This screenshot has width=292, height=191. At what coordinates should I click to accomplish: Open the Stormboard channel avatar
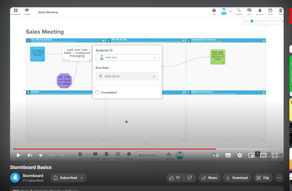pyautogui.click(x=15, y=178)
